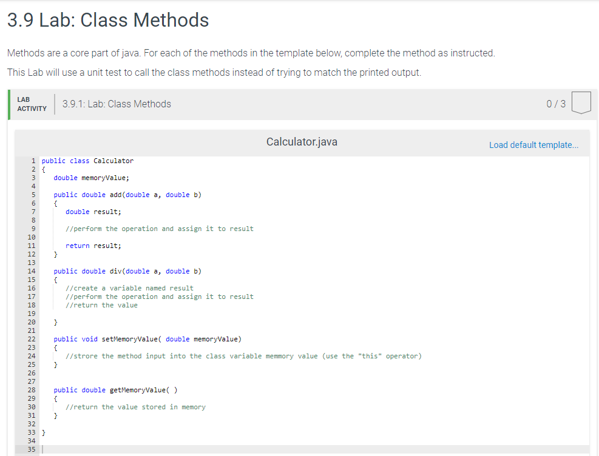The image size is (599, 456).
Task: Place cursor on the add method signature
Action: tap(126, 194)
